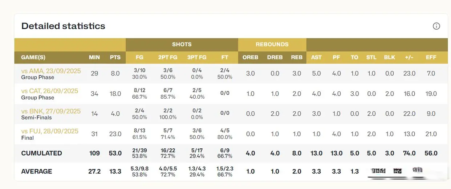Click the +/- column header
This screenshot has width=451, height=189.
409,57
